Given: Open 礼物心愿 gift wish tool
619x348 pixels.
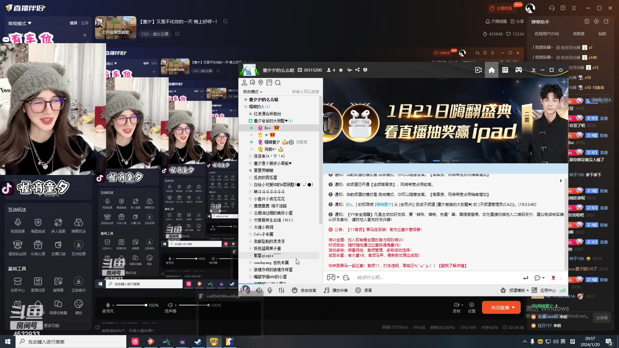Looking at the screenshot, I should pos(38,248).
